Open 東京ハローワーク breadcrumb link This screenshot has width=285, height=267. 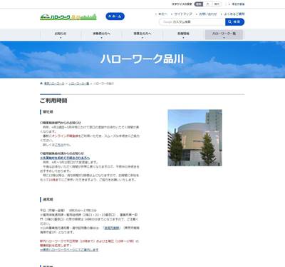coord(54,84)
